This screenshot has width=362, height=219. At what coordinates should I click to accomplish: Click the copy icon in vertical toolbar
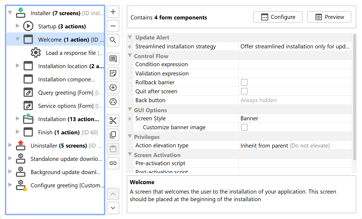tap(113, 135)
